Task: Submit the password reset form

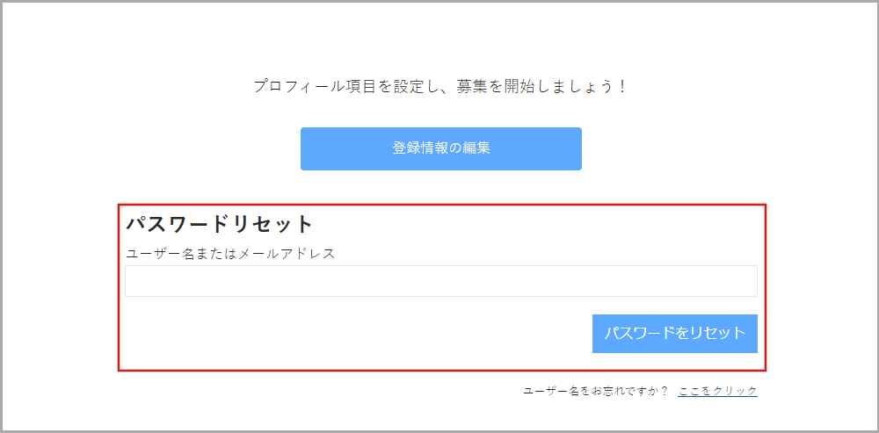Action: pos(674,334)
